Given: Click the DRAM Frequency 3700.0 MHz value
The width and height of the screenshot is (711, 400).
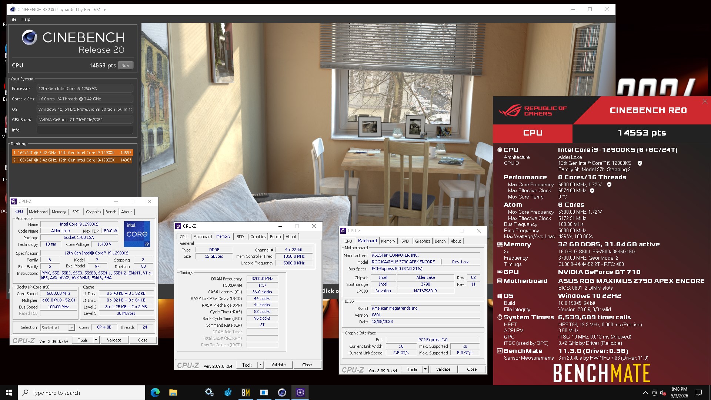Looking at the screenshot, I should pyautogui.click(x=262, y=279).
